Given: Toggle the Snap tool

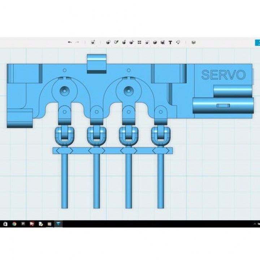Looking at the screenshot, I should [x=178, y=42].
